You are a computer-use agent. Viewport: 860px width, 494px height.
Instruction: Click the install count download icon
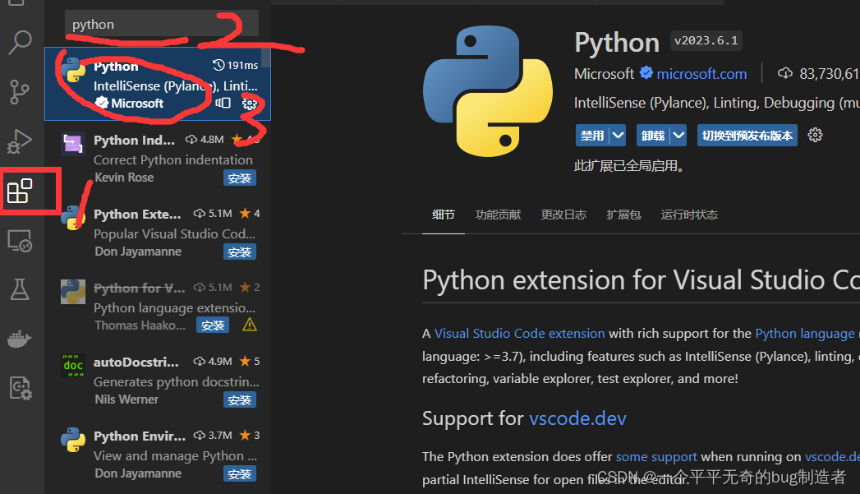coord(785,73)
